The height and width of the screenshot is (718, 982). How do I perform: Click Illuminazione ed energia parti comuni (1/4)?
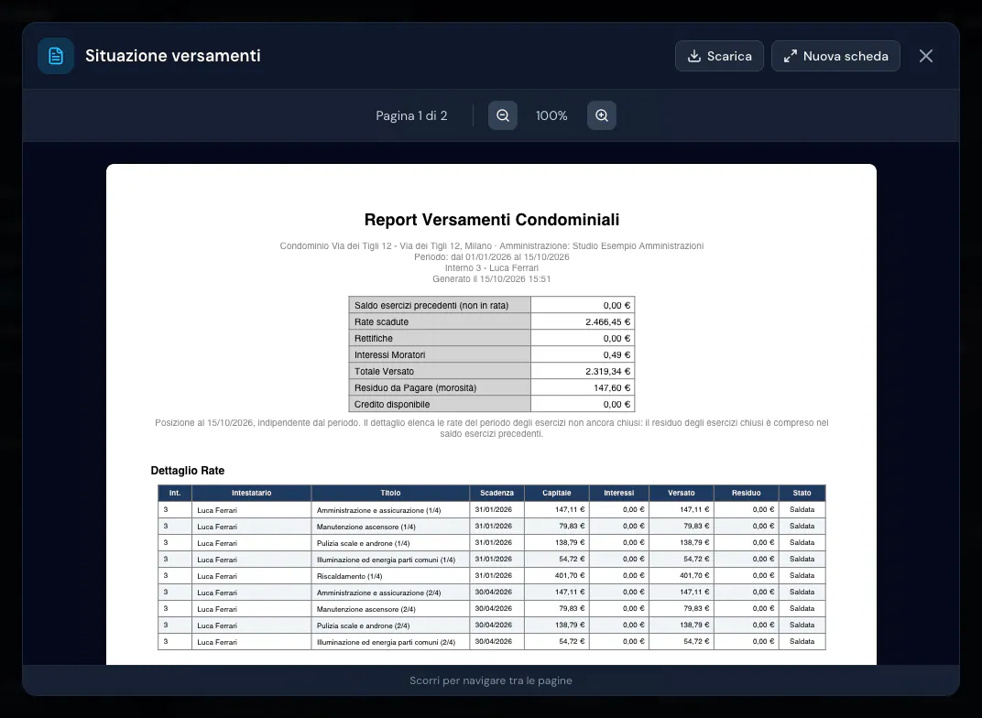pos(386,560)
